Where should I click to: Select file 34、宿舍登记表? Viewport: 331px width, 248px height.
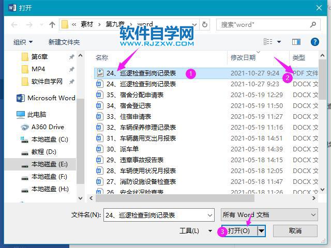(x=206, y=105)
